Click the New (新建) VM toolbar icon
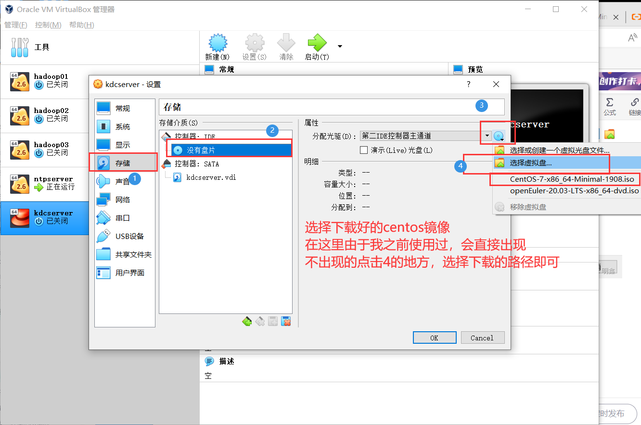Viewport: 641px width, 425px height. point(217,43)
